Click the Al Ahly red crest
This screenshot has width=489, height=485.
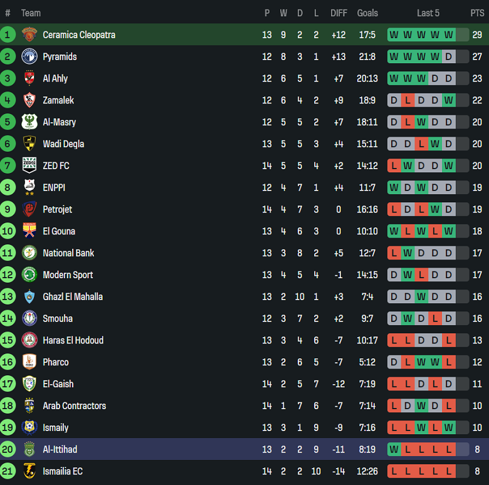(x=29, y=78)
